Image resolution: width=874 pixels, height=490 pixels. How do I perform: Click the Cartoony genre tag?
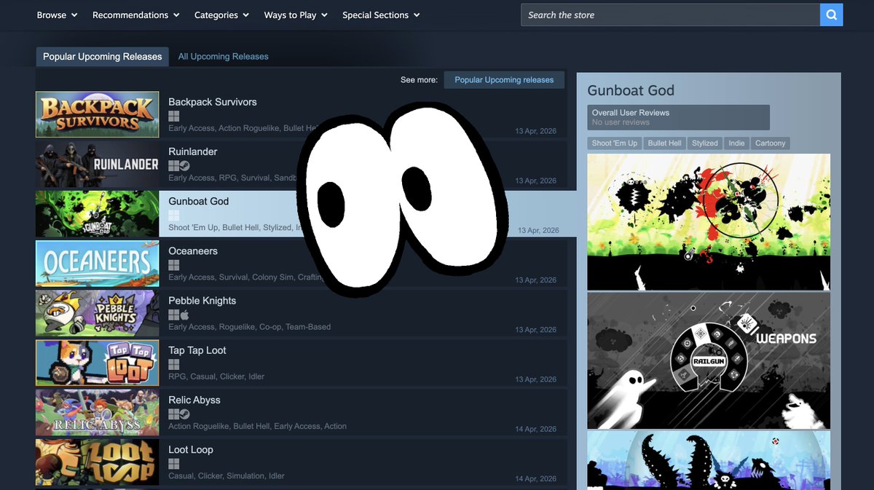click(770, 143)
